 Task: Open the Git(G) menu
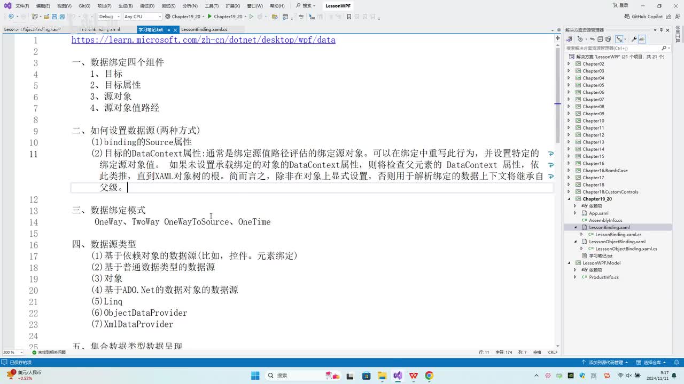84,6
